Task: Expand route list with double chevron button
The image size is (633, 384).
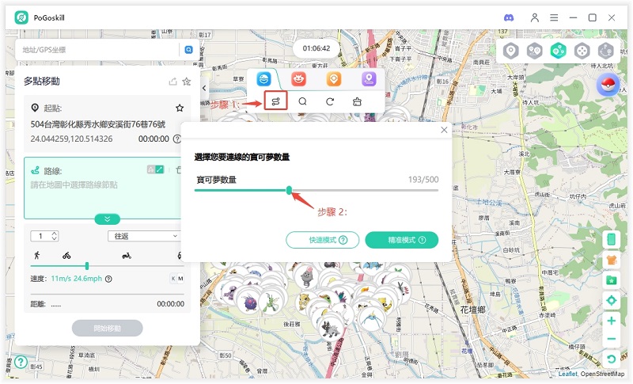Action: pos(108,219)
